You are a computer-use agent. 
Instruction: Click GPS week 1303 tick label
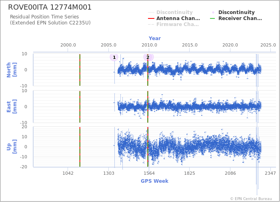[108, 173]
